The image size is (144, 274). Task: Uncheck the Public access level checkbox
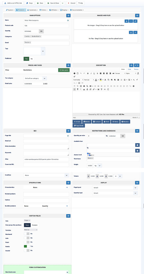pos(89,155)
